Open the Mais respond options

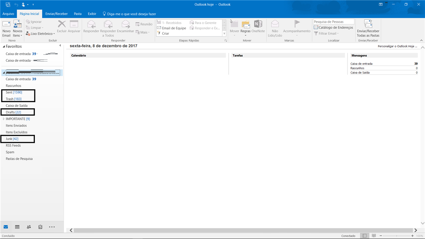(x=143, y=32)
